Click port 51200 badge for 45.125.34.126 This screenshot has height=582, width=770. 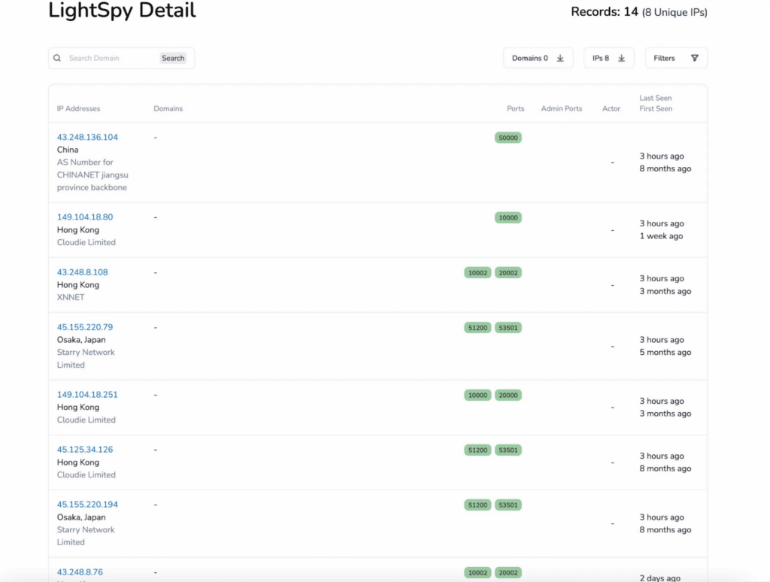point(477,450)
